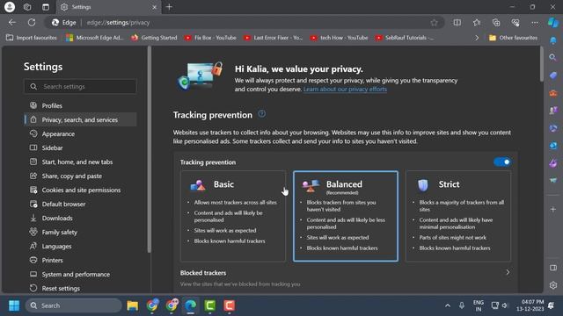Refresh the settings page
This screenshot has height=316, width=563.
pos(32,23)
